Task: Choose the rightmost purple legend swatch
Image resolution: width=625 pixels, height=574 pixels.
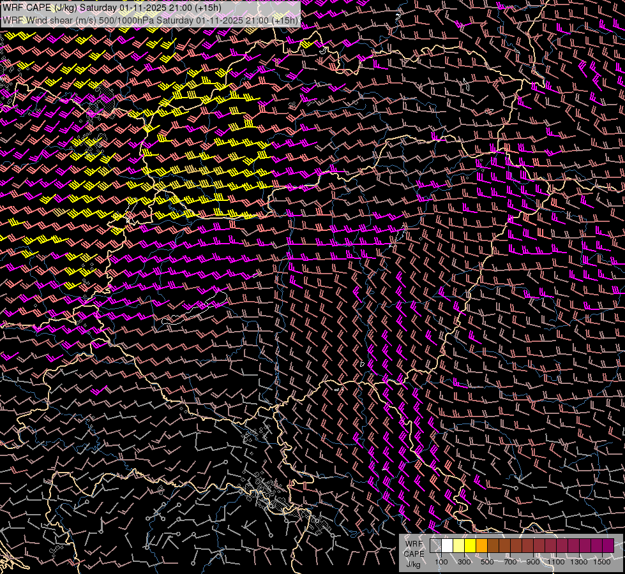Action: 608,546
